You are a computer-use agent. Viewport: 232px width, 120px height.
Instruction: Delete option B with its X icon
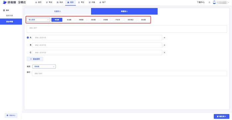[x=165, y=45]
